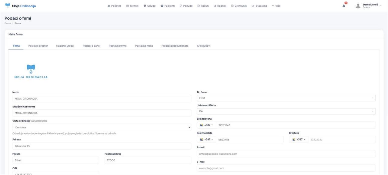Click the Poštanski broj field

point(148,160)
